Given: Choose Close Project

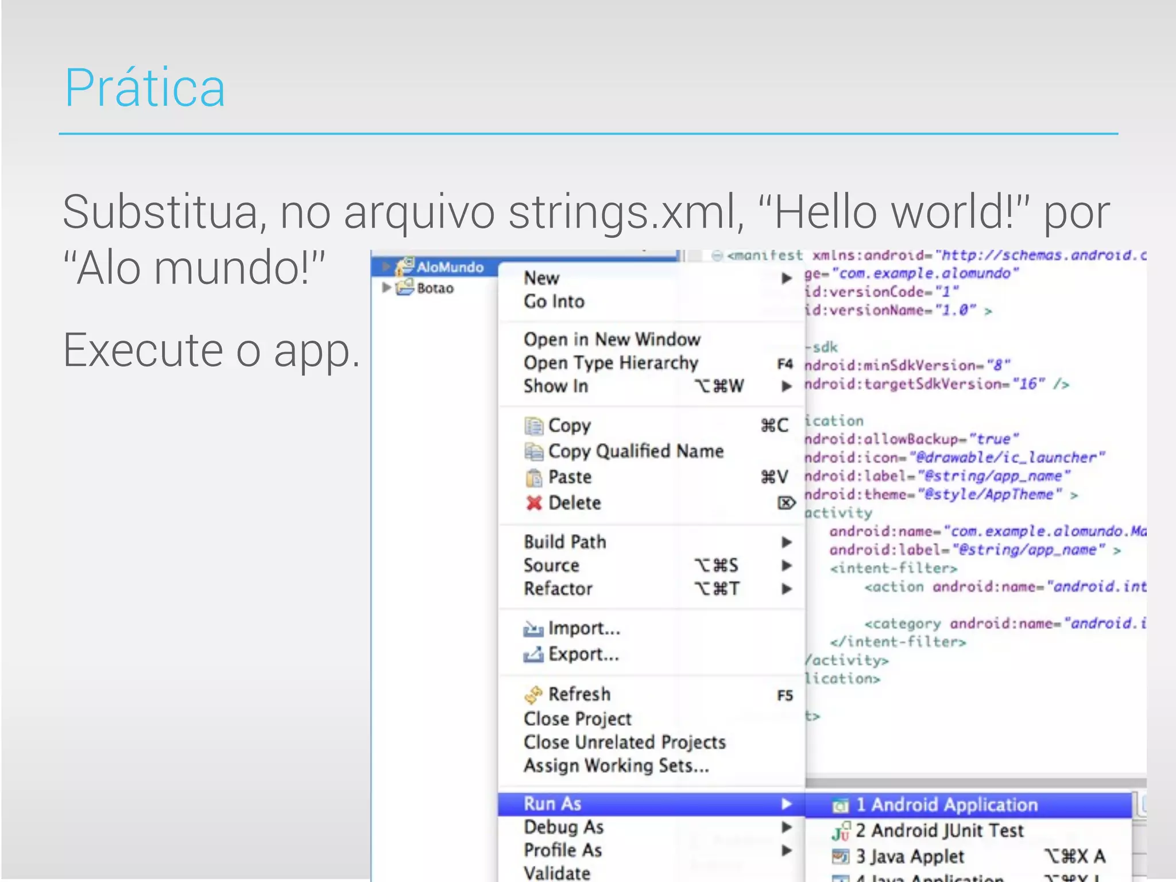Looking at the screenshot, I should [652, 719].
